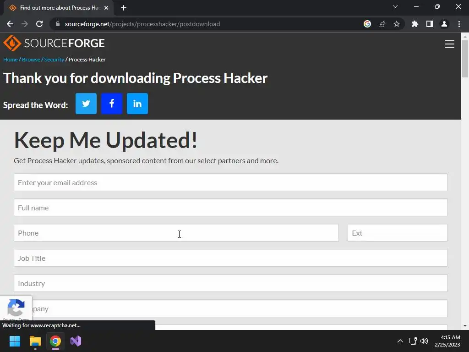The width and height of the screenshot is (469, 352).
Task: Open Chrome profile icon
Action: pos(444,24)
